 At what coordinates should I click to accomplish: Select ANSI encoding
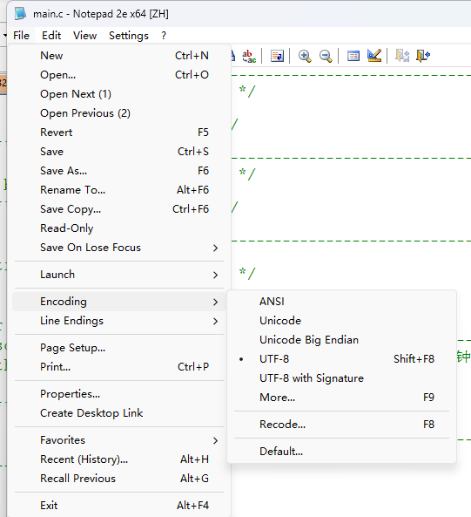point(341,302)
